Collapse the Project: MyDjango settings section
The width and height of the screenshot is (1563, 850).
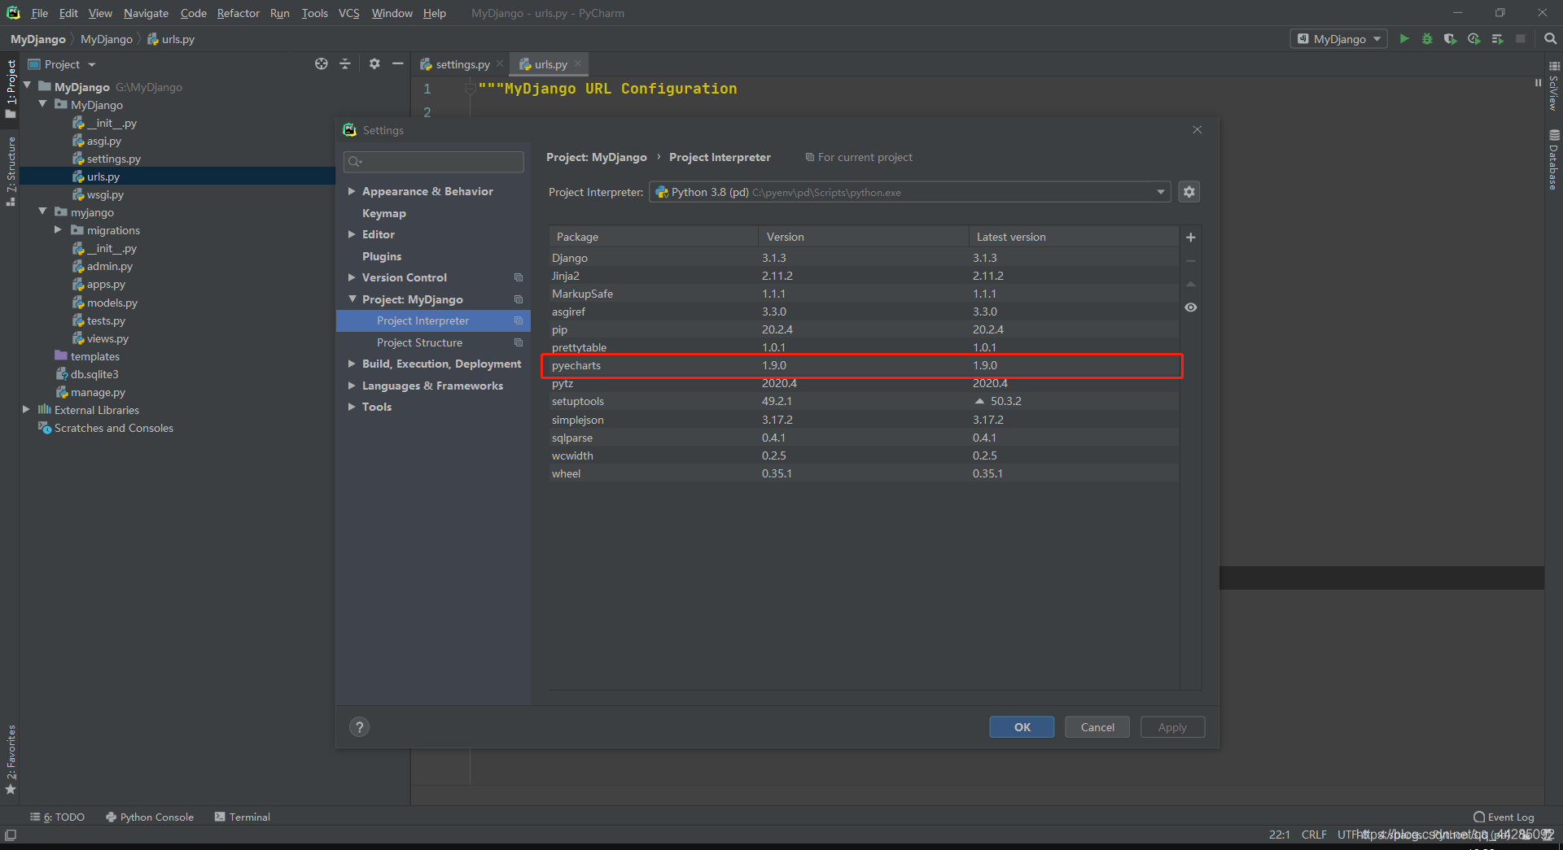pos(352,299)
